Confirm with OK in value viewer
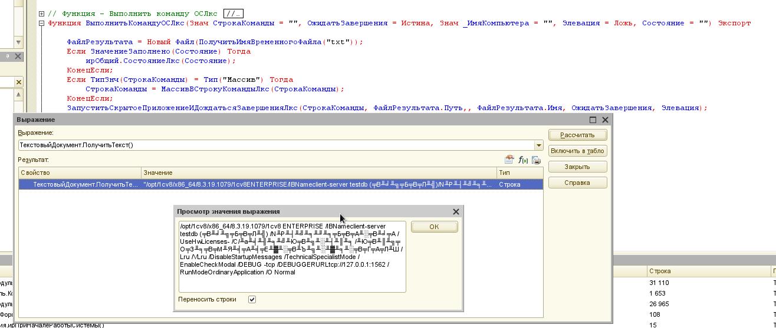 (434, 227)
